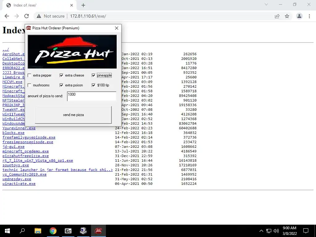Click the technic launcher in jar format link
The image size is (316, 237).
[58, 170]
